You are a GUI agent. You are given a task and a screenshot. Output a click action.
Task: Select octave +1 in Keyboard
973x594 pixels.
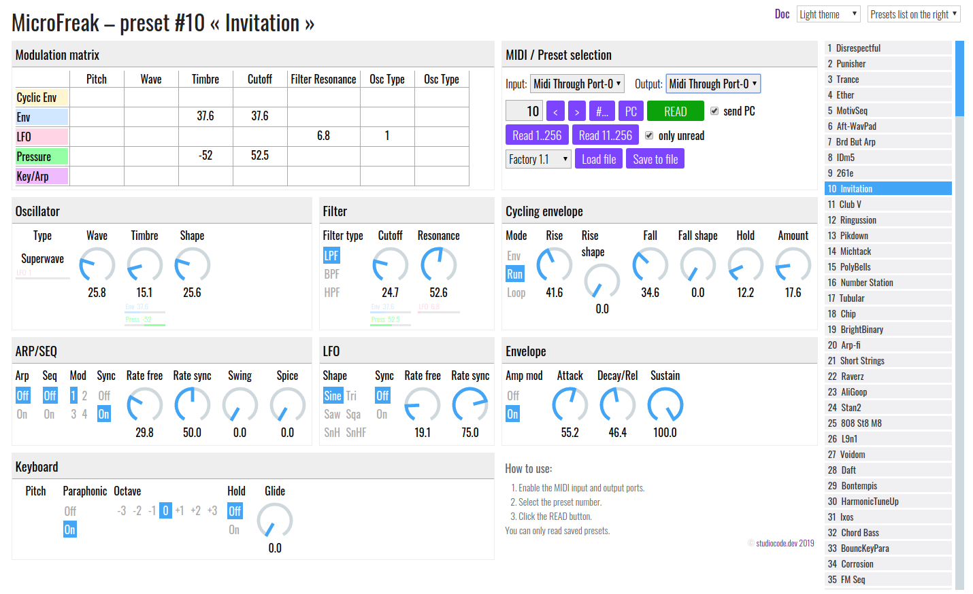click(180, 511)
